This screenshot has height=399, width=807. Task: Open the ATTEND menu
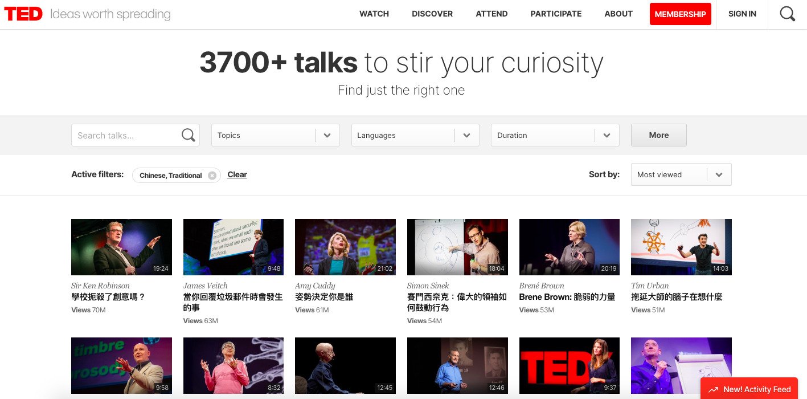click(491, 14)
